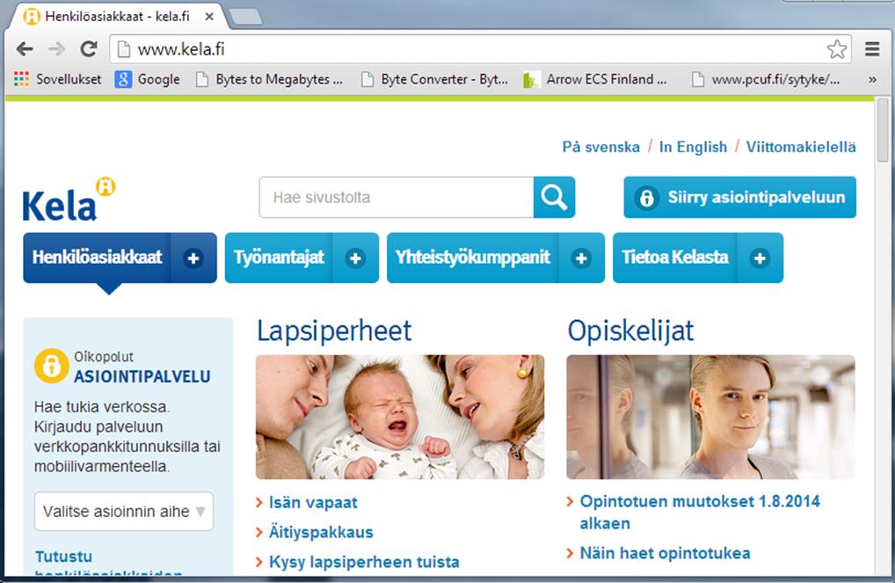This screenshot has width=895, height=583.
Task: Show more bookmarks with chevron
Action: [x=872, y=79]
